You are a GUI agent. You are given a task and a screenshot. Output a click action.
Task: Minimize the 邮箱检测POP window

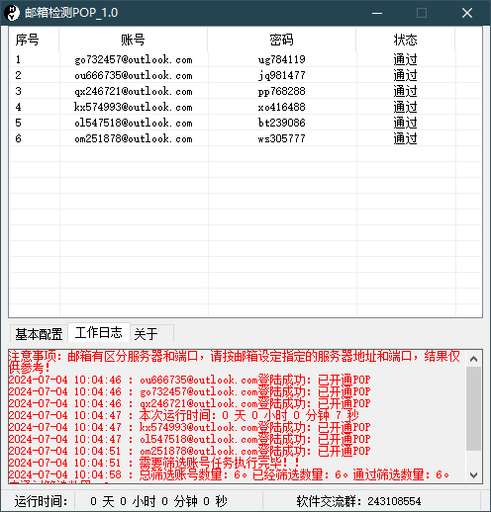point(377,13)
